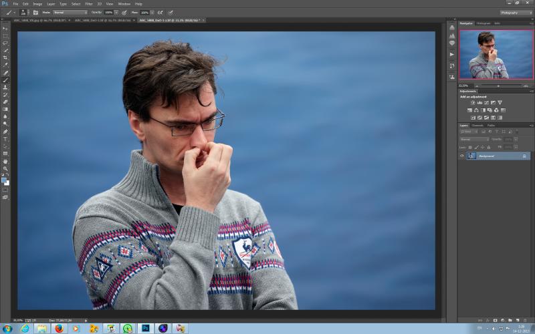535x334 pixels.
Task: Toggle the Brush panel button in options bar
Action: click(x=35, y=13)
